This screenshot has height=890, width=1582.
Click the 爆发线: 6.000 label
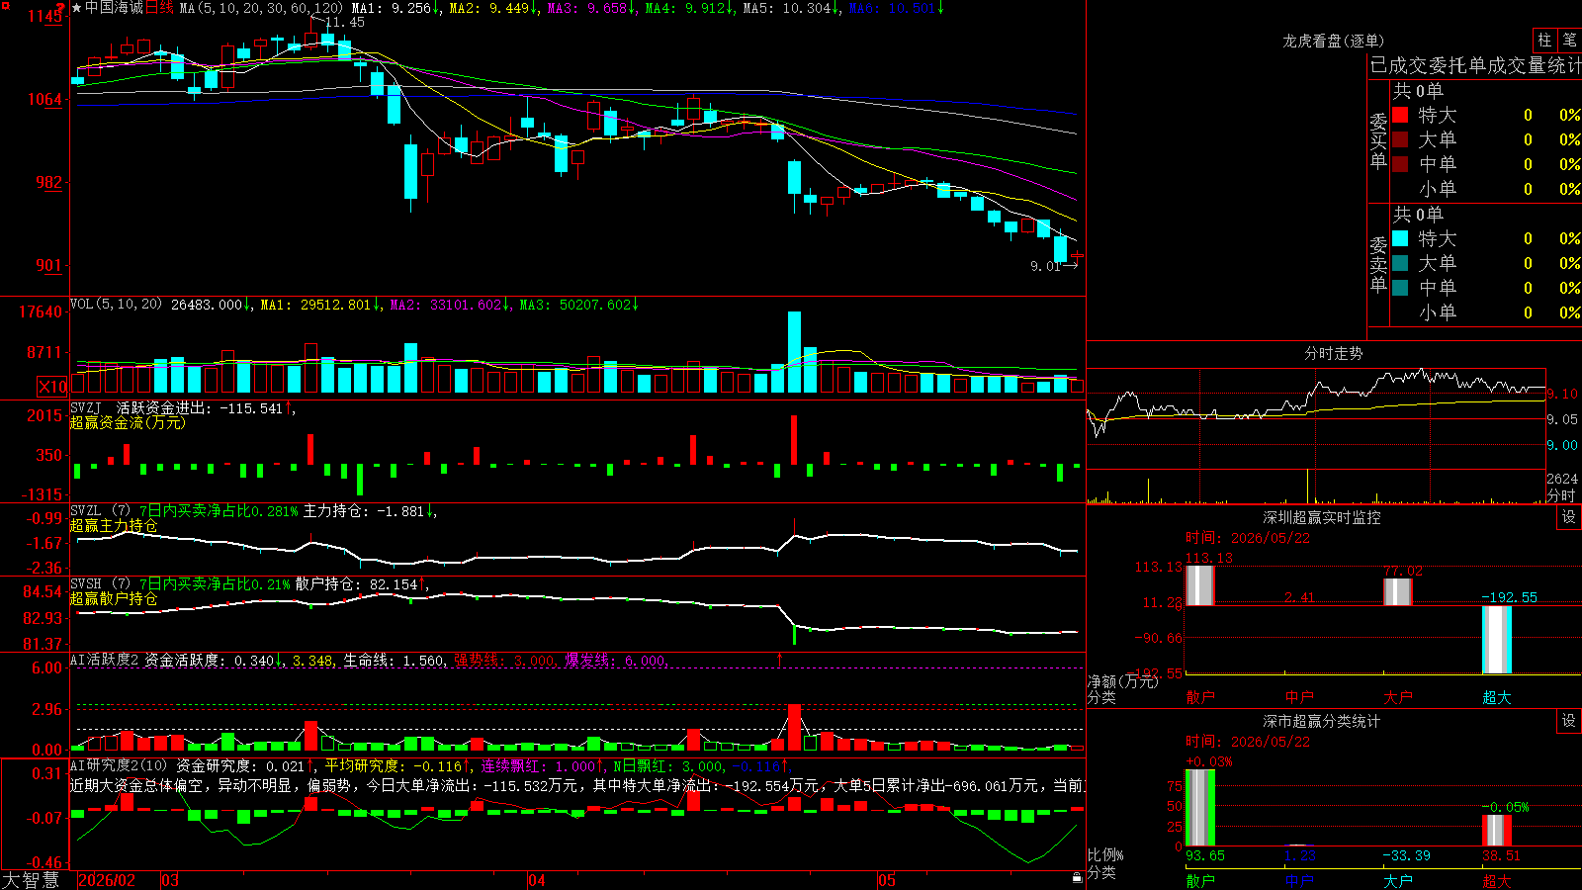coord(616,660)
